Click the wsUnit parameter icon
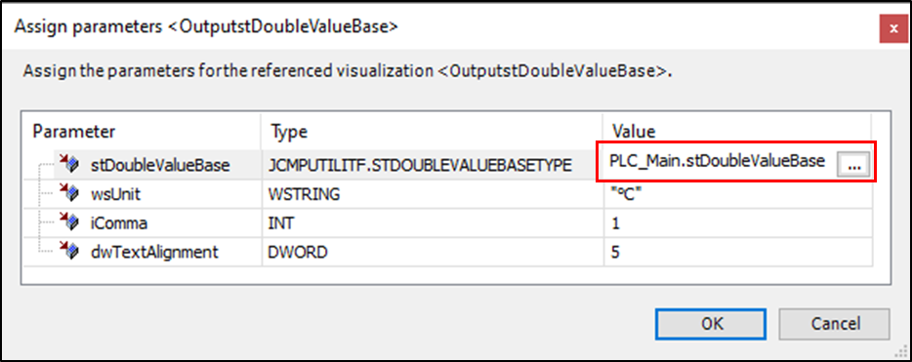The height and width of the screenshot is (362, 912). point(68,194)
